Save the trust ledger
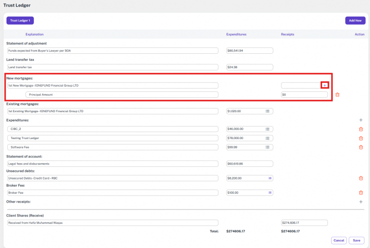 point(357,240)
